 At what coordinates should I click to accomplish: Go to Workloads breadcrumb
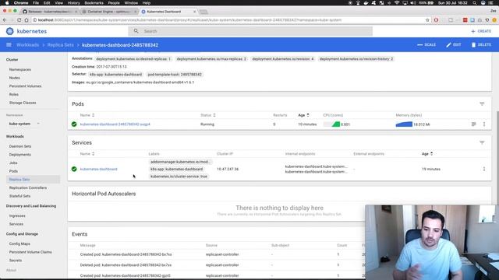click(x=28, y=45)
